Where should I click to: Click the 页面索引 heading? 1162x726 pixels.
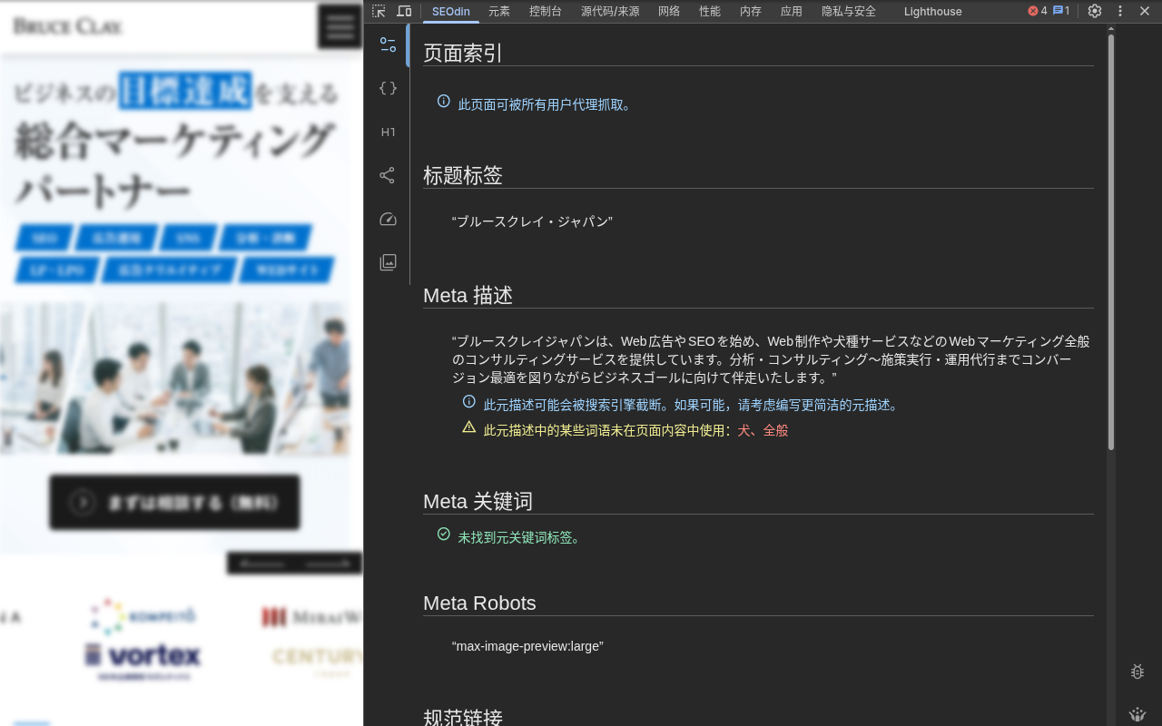click(x=463, y=53)
